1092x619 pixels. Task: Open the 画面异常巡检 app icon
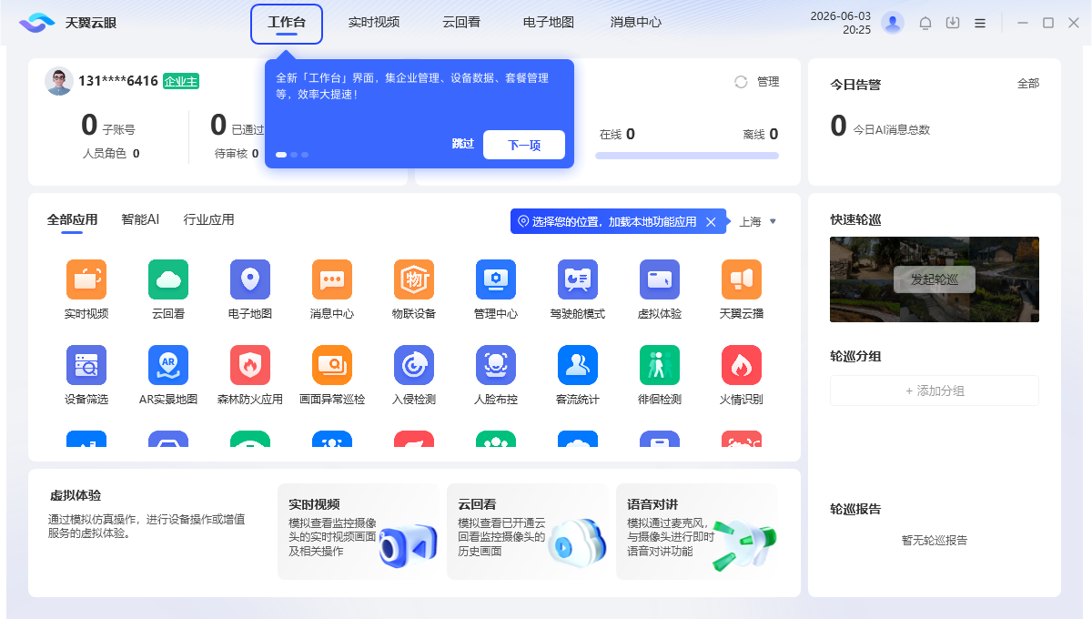point(332,365)
